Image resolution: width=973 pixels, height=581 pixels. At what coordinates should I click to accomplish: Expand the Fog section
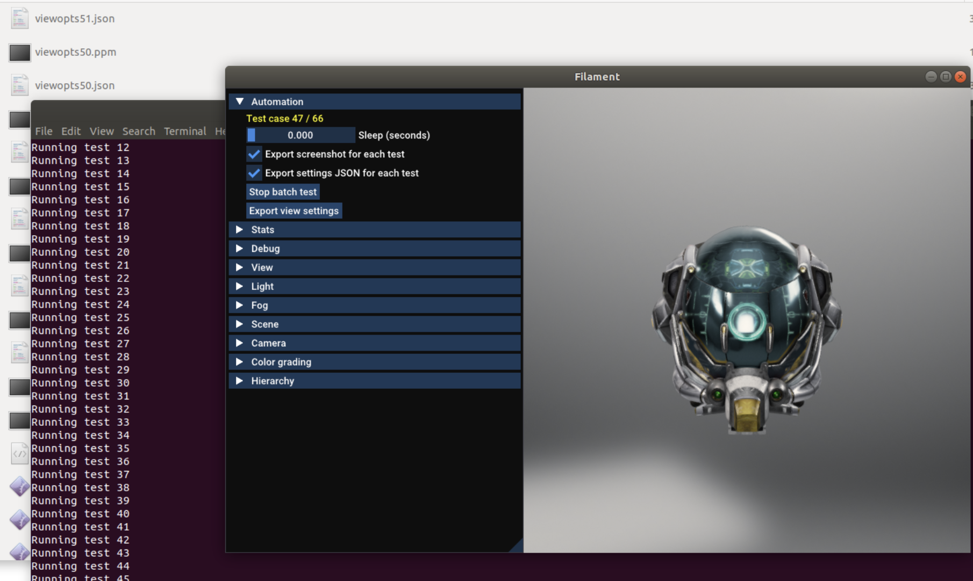coord(375,305)
